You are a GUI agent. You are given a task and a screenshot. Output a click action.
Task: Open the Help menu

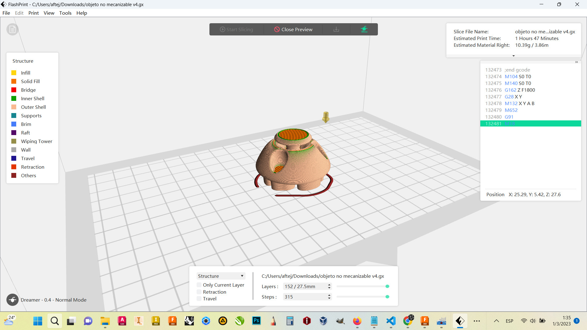[82, 13]
